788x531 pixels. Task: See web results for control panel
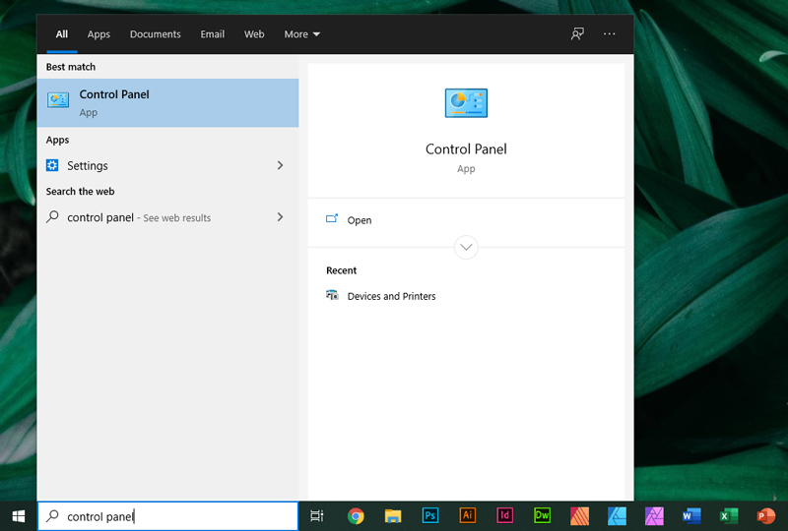pyautogui.click(x=167, y=216)
